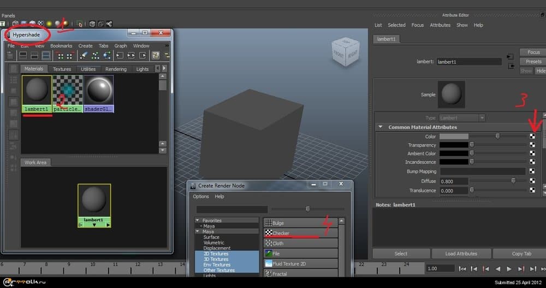Select 2D Textures in the node tree
The image size is (546, 288).
[216, 254]
